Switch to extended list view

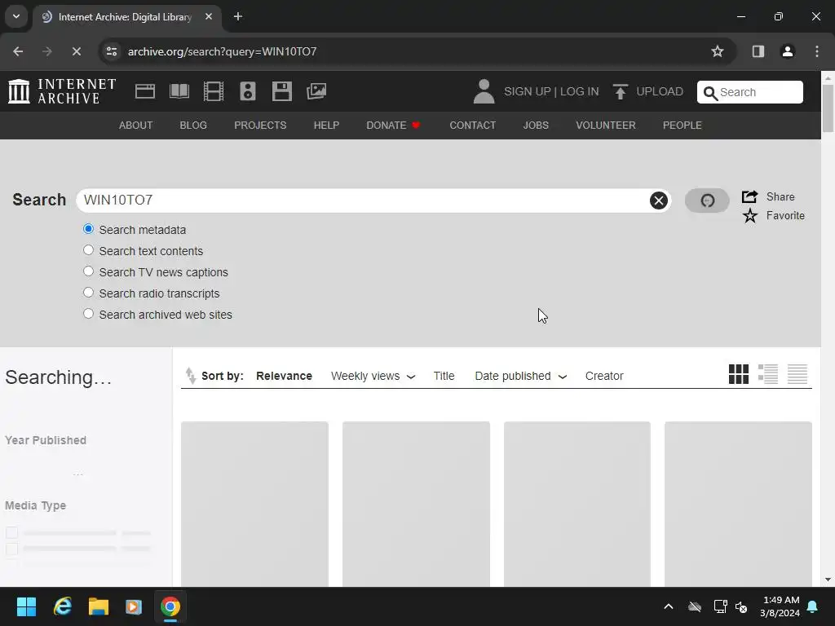(x=768, y=374)
